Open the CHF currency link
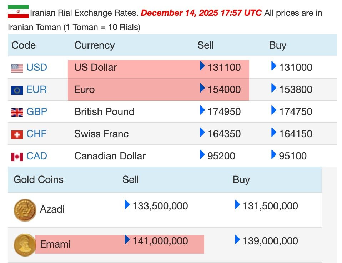This screenshot has height=263, width=342. [x=36, y=134]
